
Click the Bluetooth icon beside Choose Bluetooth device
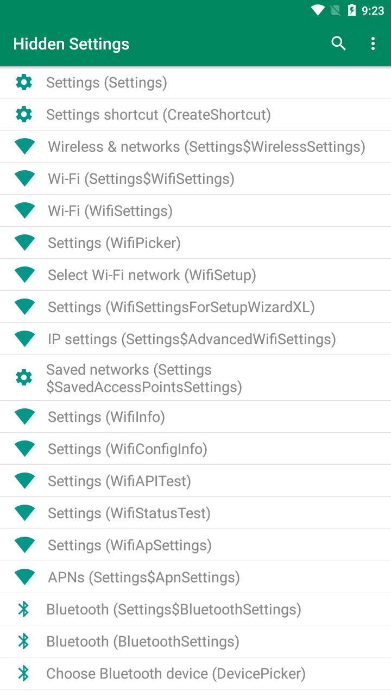tap(24, 673)
